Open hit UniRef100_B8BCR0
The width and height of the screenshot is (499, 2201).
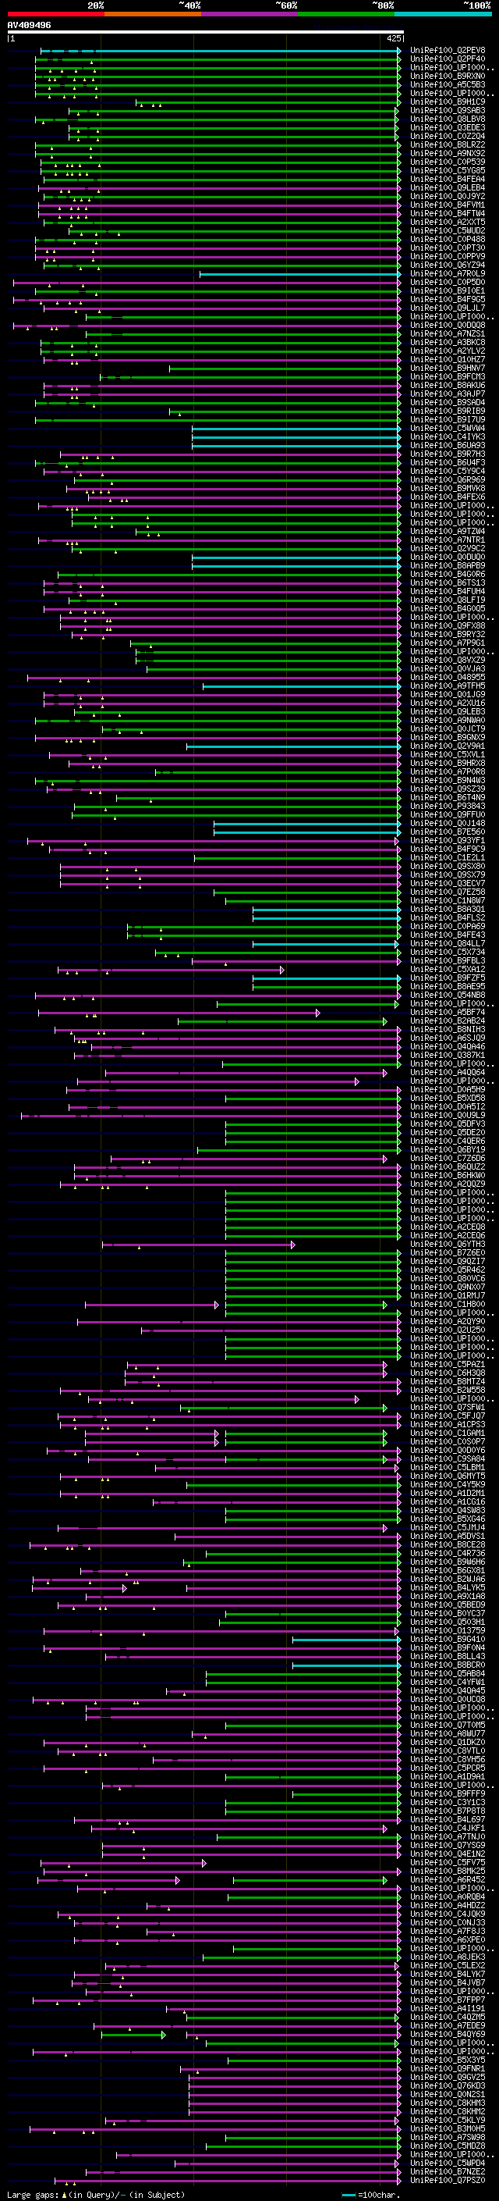pos(447,1665)
